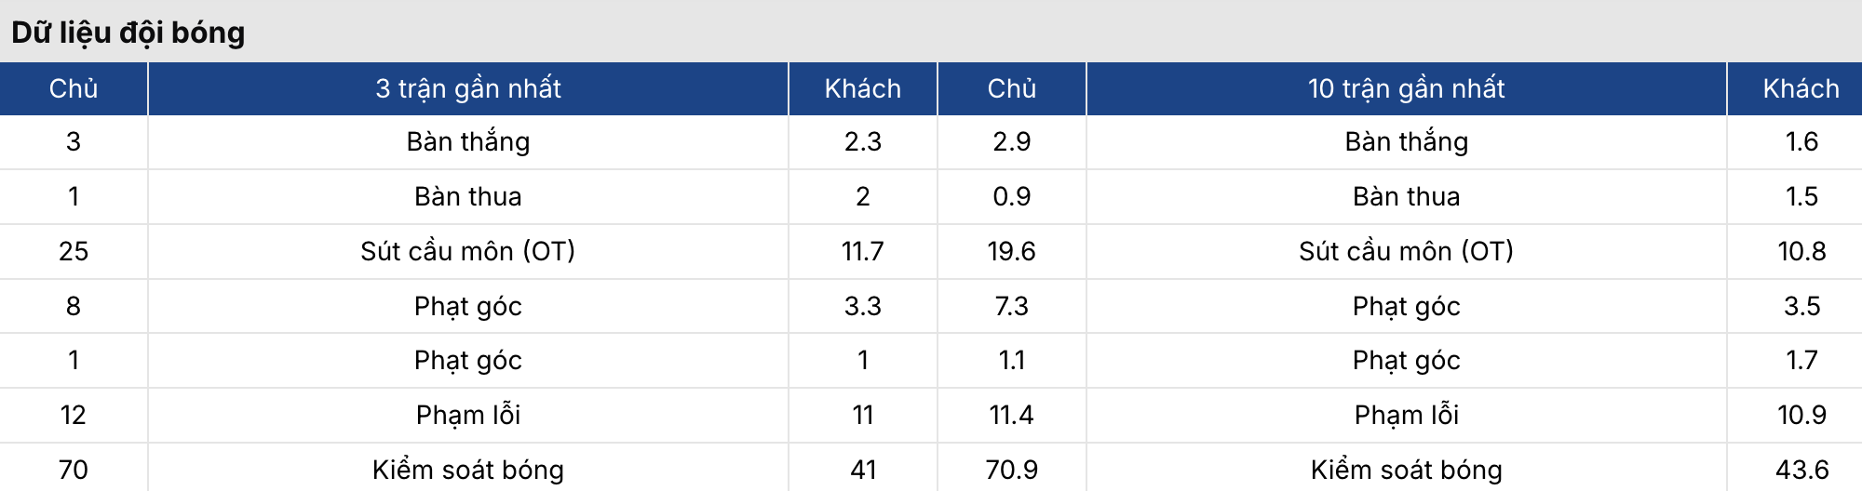
Task: Select the 10.9 fouls value cell
Action: click(1801, 415)
